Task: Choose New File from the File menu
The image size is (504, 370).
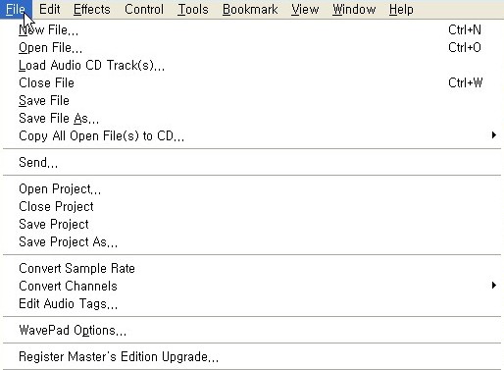Action: [x=252, y=30]
